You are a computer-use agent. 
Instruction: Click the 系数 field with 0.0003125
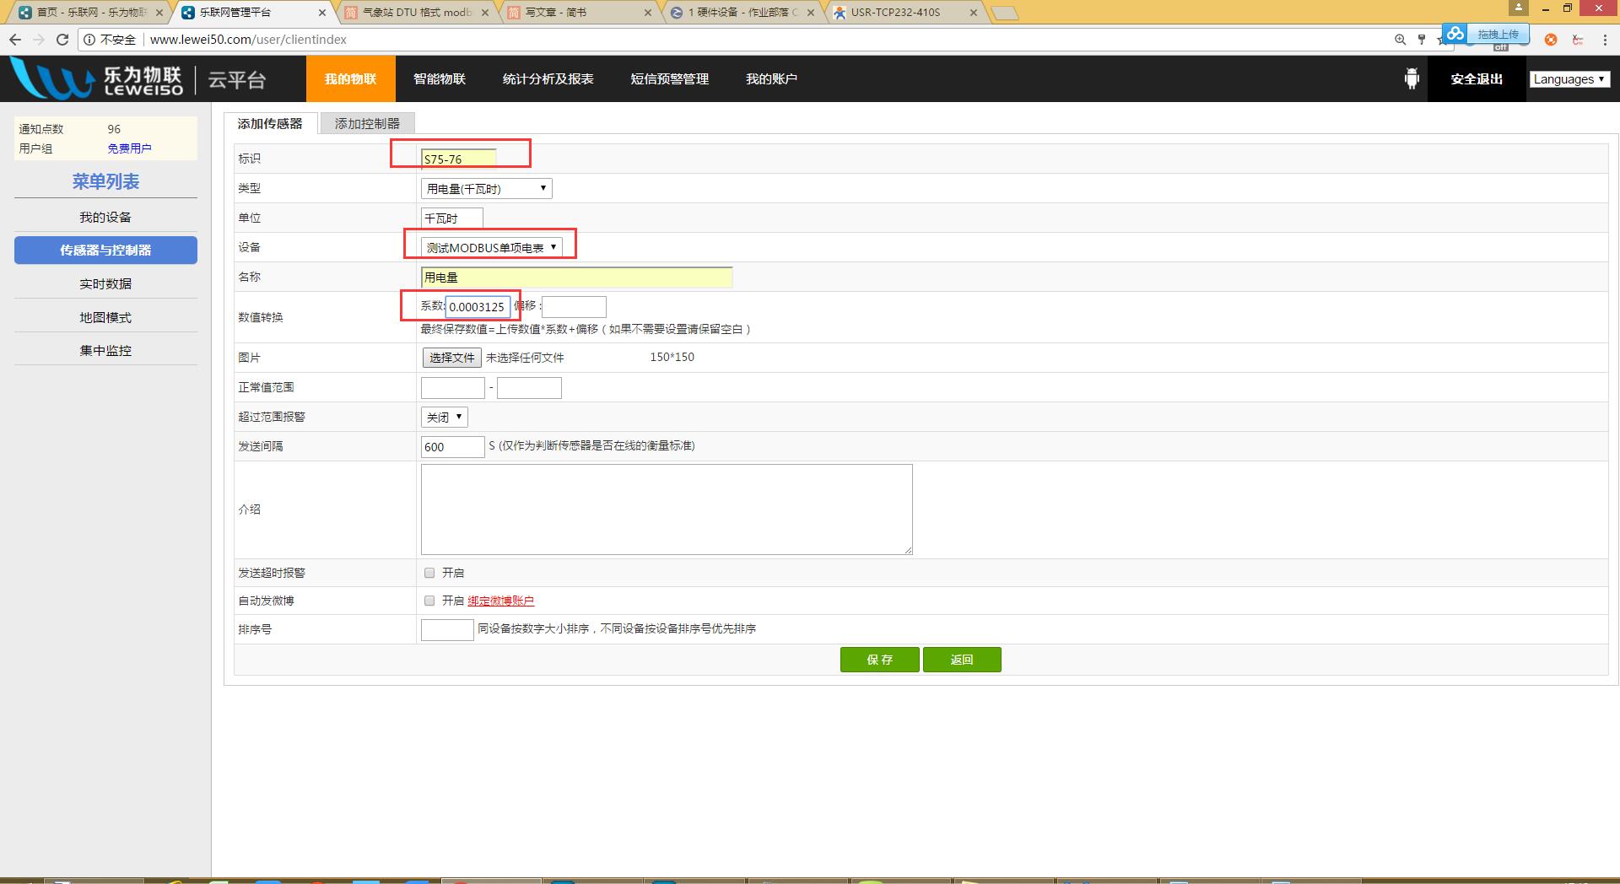coord(478,306)
